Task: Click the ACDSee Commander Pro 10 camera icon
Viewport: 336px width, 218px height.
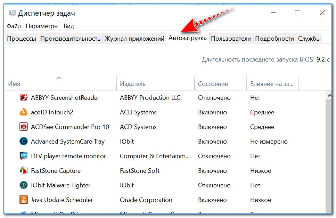Action: [x=24, y=127]
